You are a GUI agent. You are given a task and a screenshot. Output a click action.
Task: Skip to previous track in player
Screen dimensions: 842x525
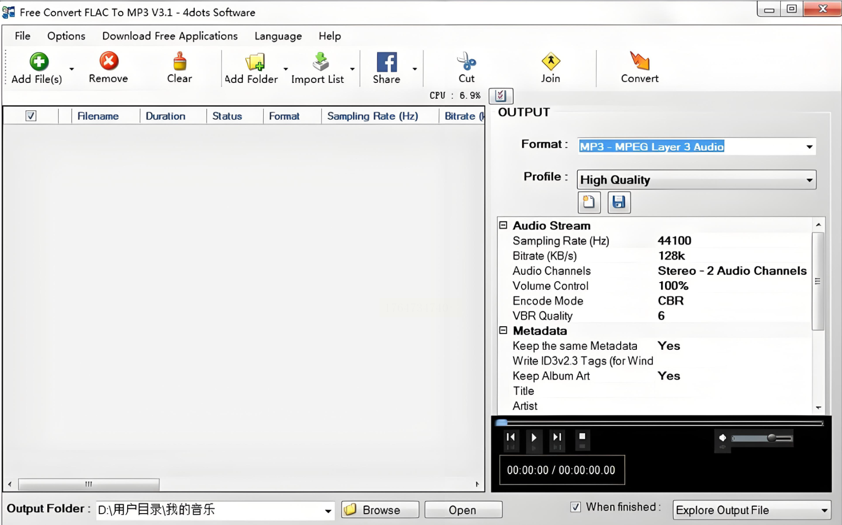pos(511,437)
